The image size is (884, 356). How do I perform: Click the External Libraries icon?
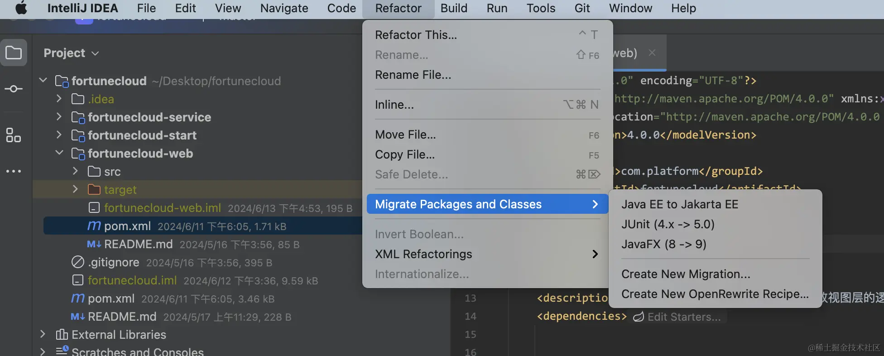[62, 335]
